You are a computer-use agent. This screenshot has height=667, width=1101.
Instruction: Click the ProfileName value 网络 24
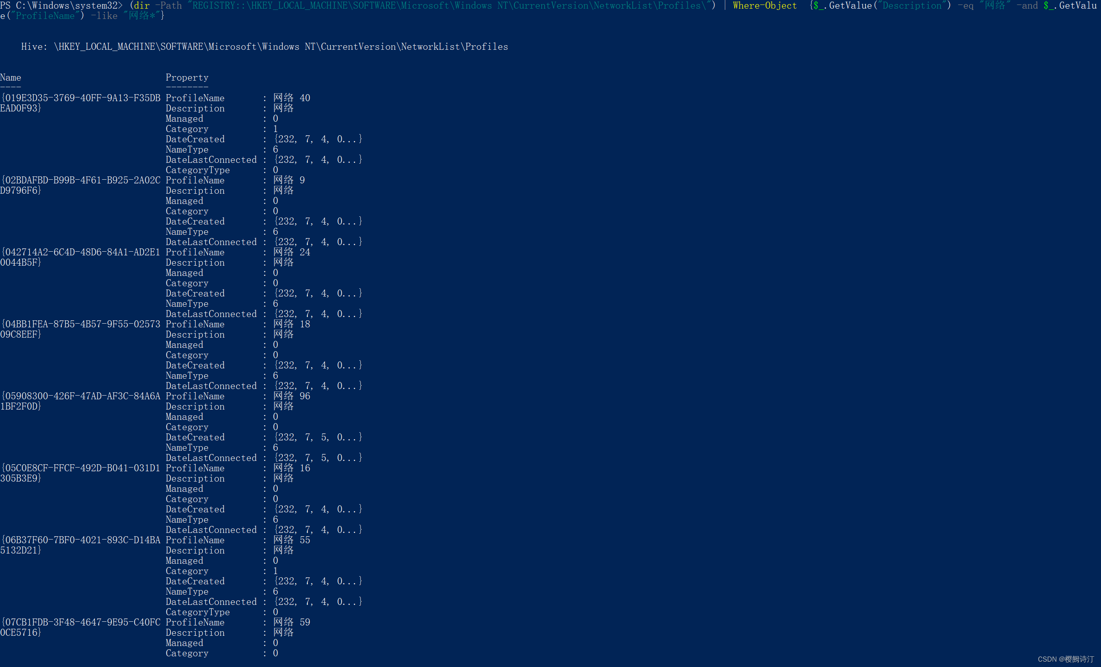click(292, 252)
